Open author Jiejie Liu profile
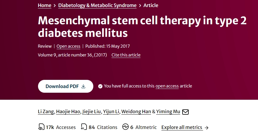The width and height of the screenshot is (258, 136). 92,112
